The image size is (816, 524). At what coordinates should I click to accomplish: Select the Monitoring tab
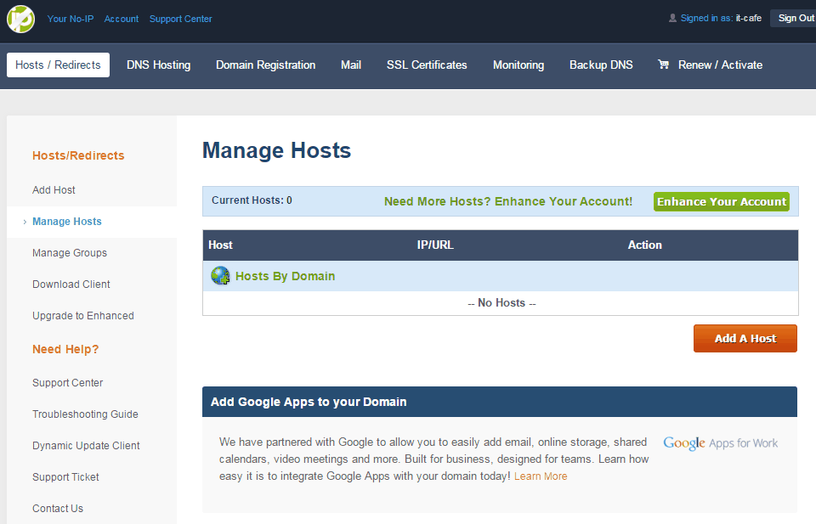[x=518, y=65]
